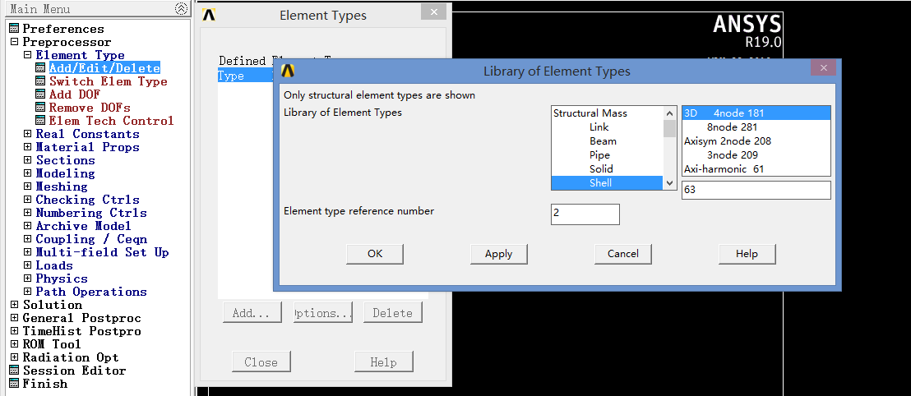Click Close in the Element Types window
The height and width of the screenshot is (396, 911).
261,361
